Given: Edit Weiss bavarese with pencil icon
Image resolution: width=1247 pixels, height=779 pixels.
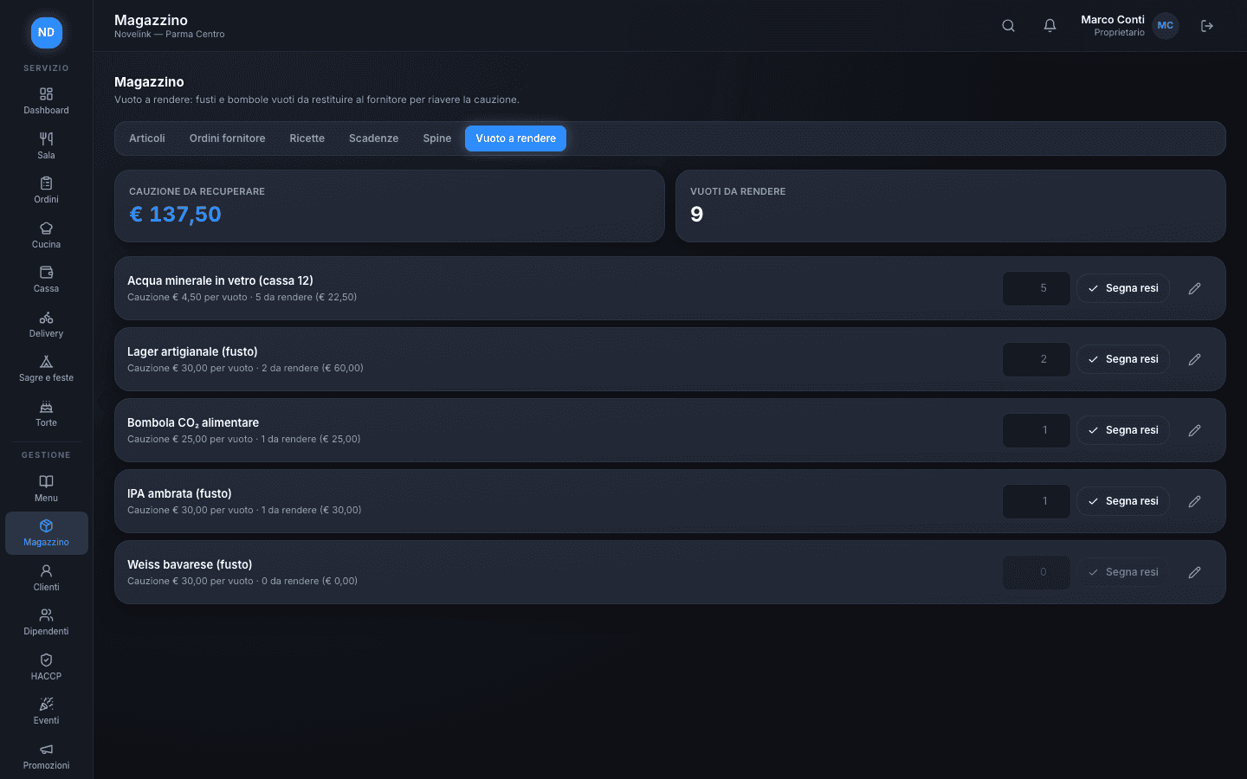Looking at the screenshot, I should pyautogui.click(x=1194, y=572).
